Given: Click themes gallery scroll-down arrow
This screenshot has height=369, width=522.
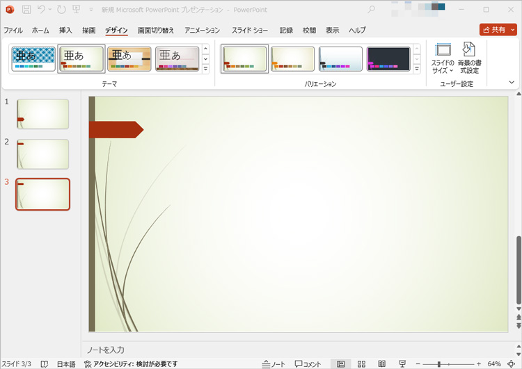Looking at the screenshot, I should [206, 59].
